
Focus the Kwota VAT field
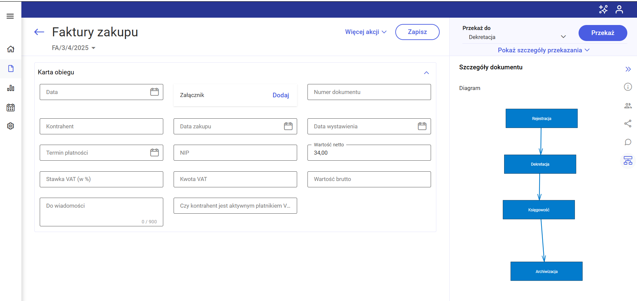pyautogui.click(x=235, y=179)
